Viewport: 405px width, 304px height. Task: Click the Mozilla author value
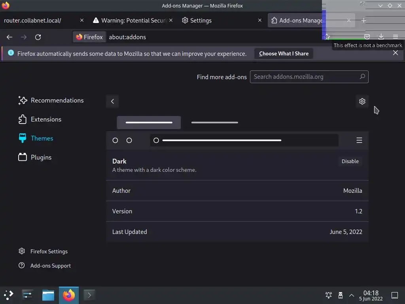point(352,191)
